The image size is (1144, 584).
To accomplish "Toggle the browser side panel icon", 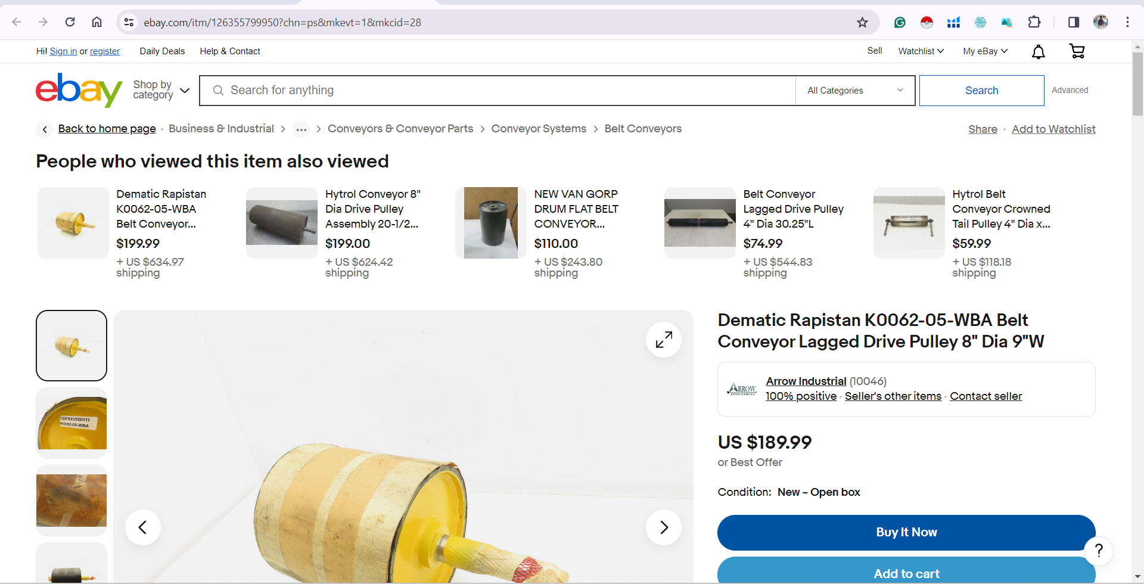I will pyautogui.click(x=1074, y=22).
